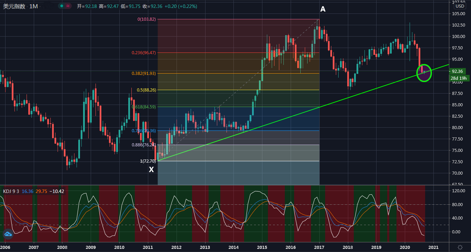This screenshot has height=252, width=471.
Task: Click the KDJ 9 3 indicator legend
Action: (11, 191)
